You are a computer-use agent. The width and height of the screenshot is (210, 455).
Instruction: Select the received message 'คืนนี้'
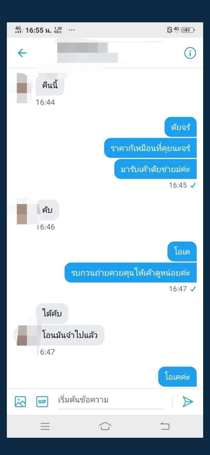50,86
